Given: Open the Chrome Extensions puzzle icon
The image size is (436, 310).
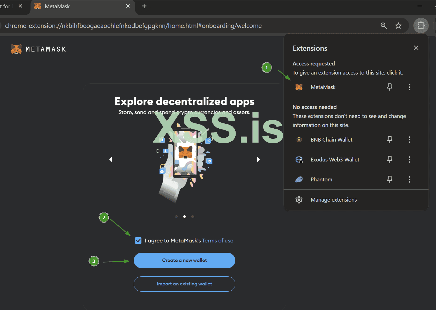Looking at the screenshot, I should [421, 26].
